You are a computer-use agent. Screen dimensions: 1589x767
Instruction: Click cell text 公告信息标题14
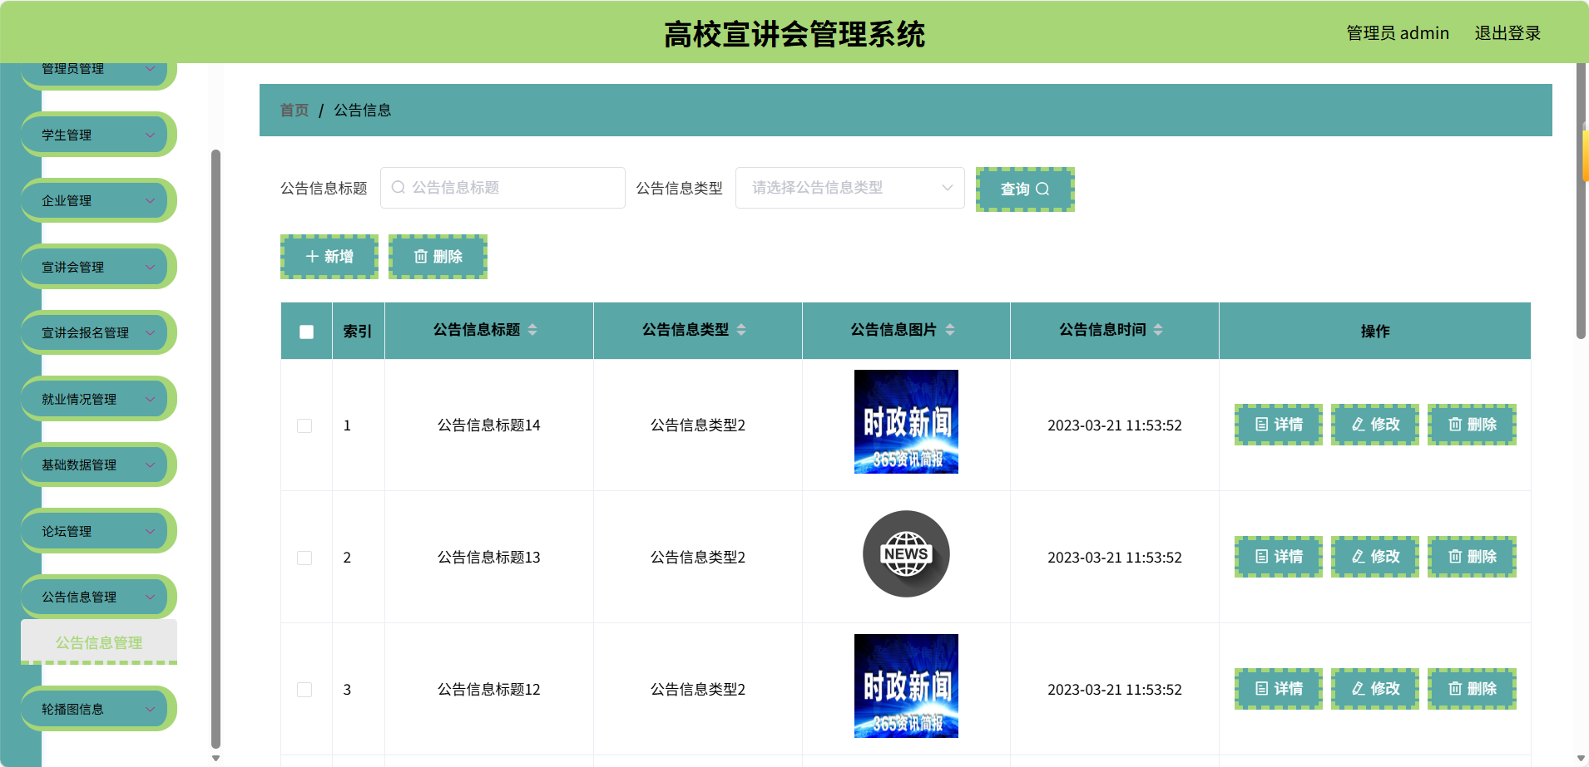tap(489, 425)
